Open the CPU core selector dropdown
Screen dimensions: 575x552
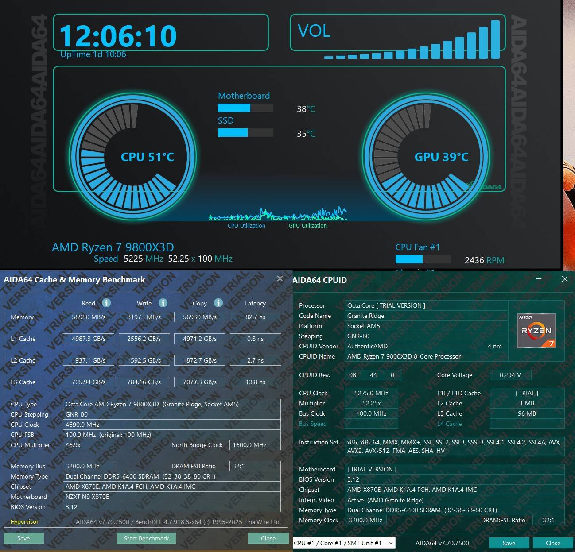coord(344,543)
